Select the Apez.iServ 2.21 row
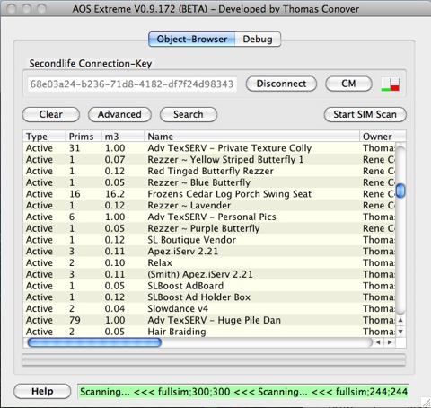Image resolution: width=431 pixels, height=408 pixels. [x=209, y=252]
